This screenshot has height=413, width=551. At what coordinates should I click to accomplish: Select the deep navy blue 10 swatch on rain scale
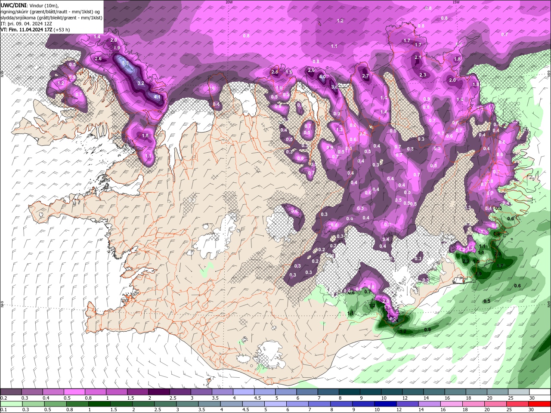tap(385, 404)
